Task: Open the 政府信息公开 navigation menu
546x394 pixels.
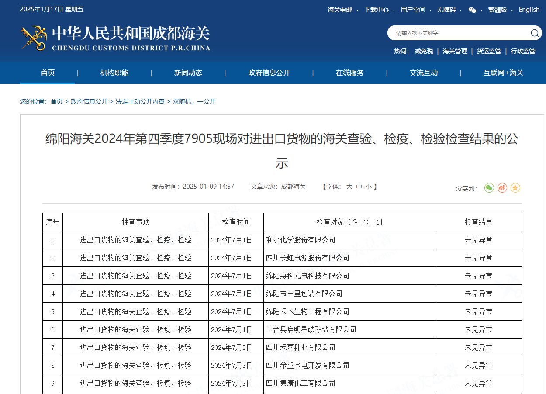Action: point(269,73)
